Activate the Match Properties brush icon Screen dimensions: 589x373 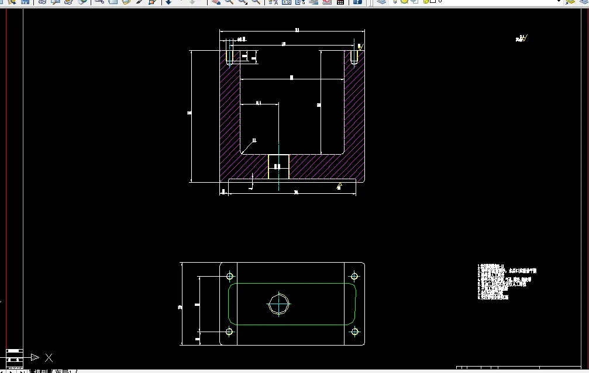(x=139, y=2)
